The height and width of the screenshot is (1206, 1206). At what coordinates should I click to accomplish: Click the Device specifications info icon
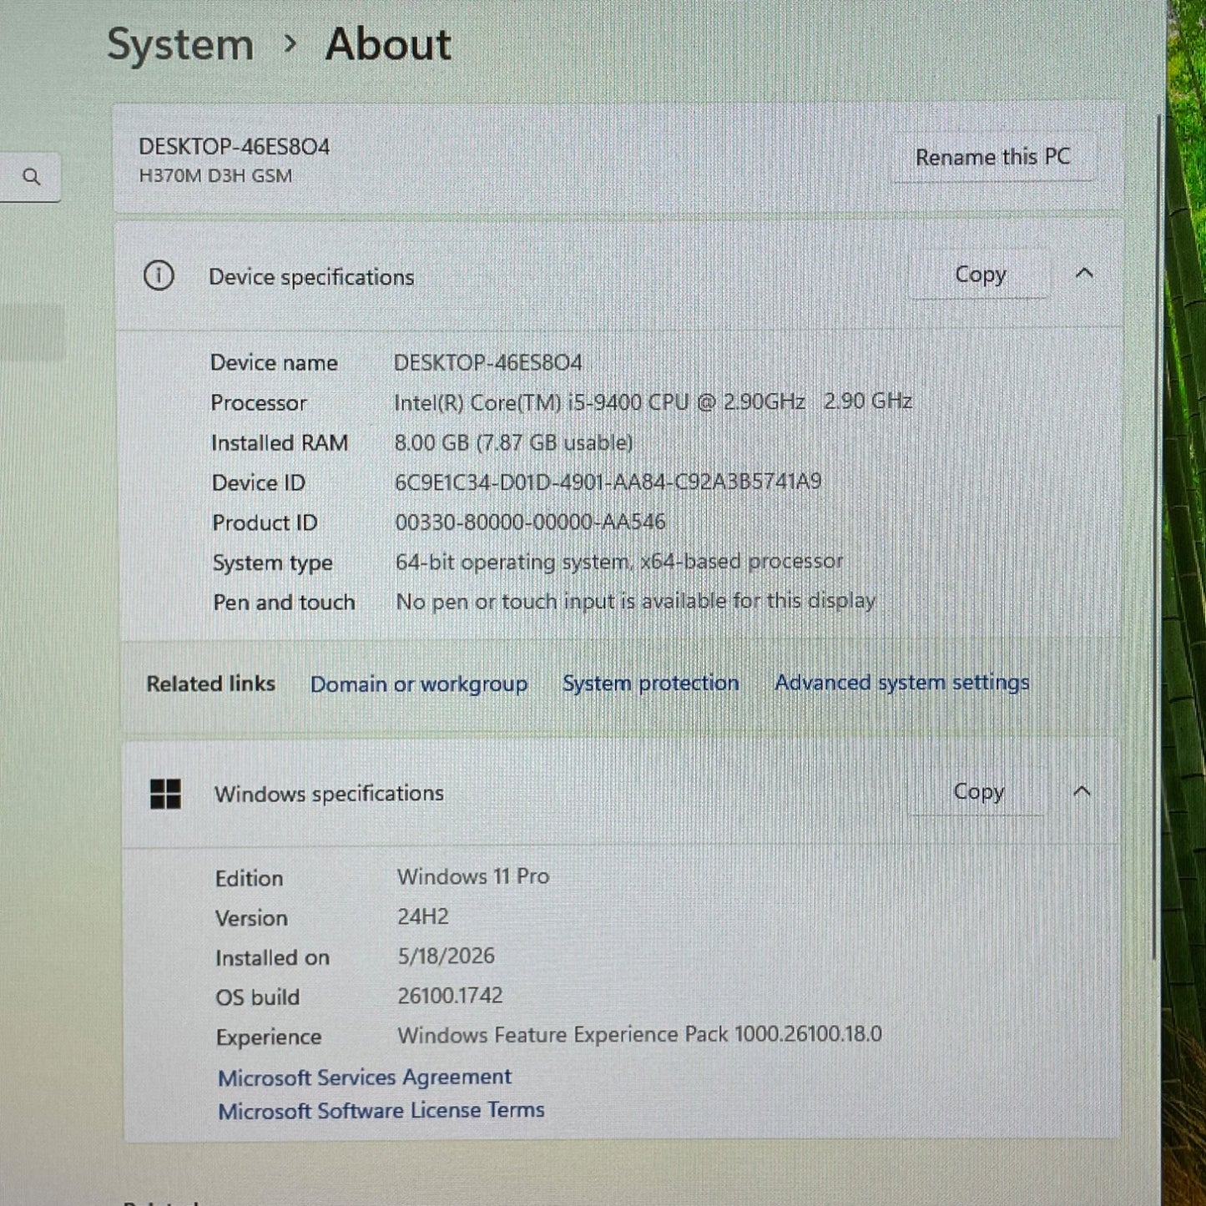[x=159, y=275]
